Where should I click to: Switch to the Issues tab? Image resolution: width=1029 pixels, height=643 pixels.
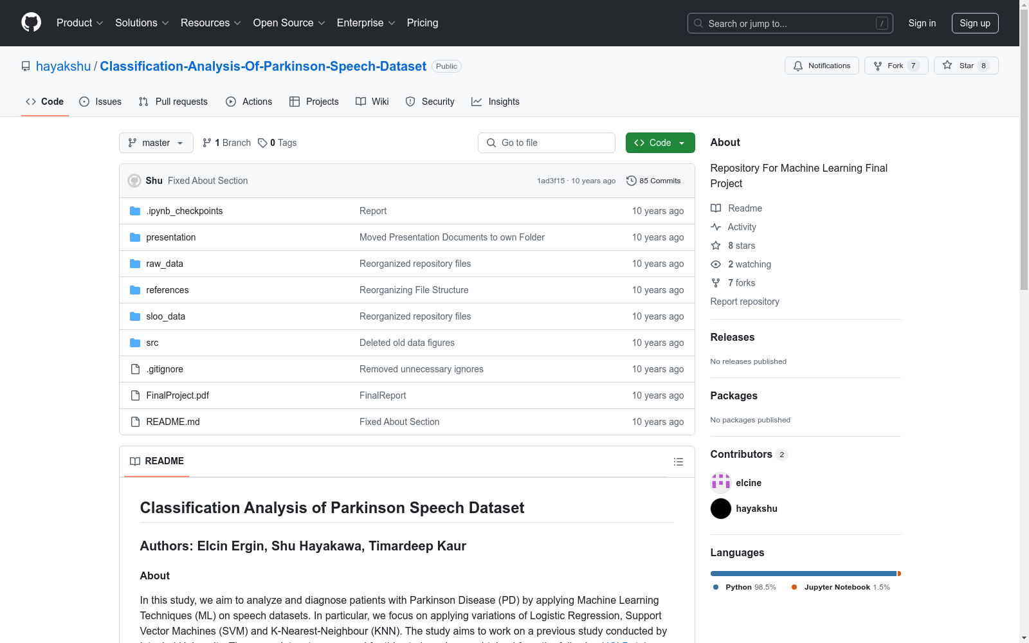point(100,102)
